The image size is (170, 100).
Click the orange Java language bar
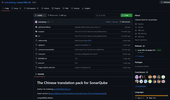[151, 96]
